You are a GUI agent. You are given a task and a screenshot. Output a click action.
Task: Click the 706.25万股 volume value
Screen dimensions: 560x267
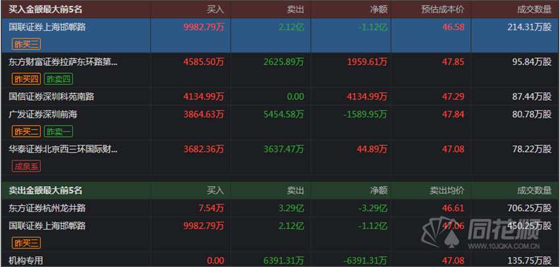[530, 208]
